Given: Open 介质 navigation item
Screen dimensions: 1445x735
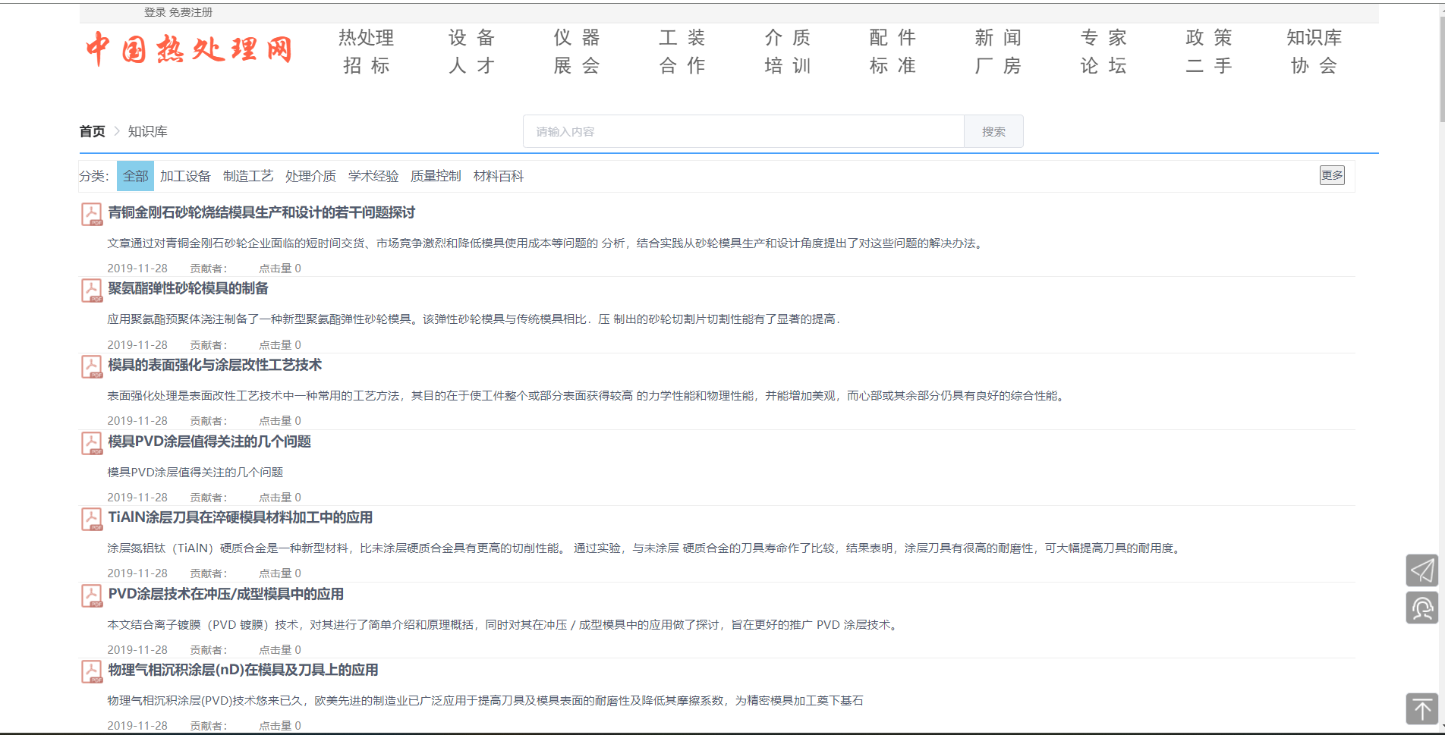Looking at the screenshot, I should [788, 37].
